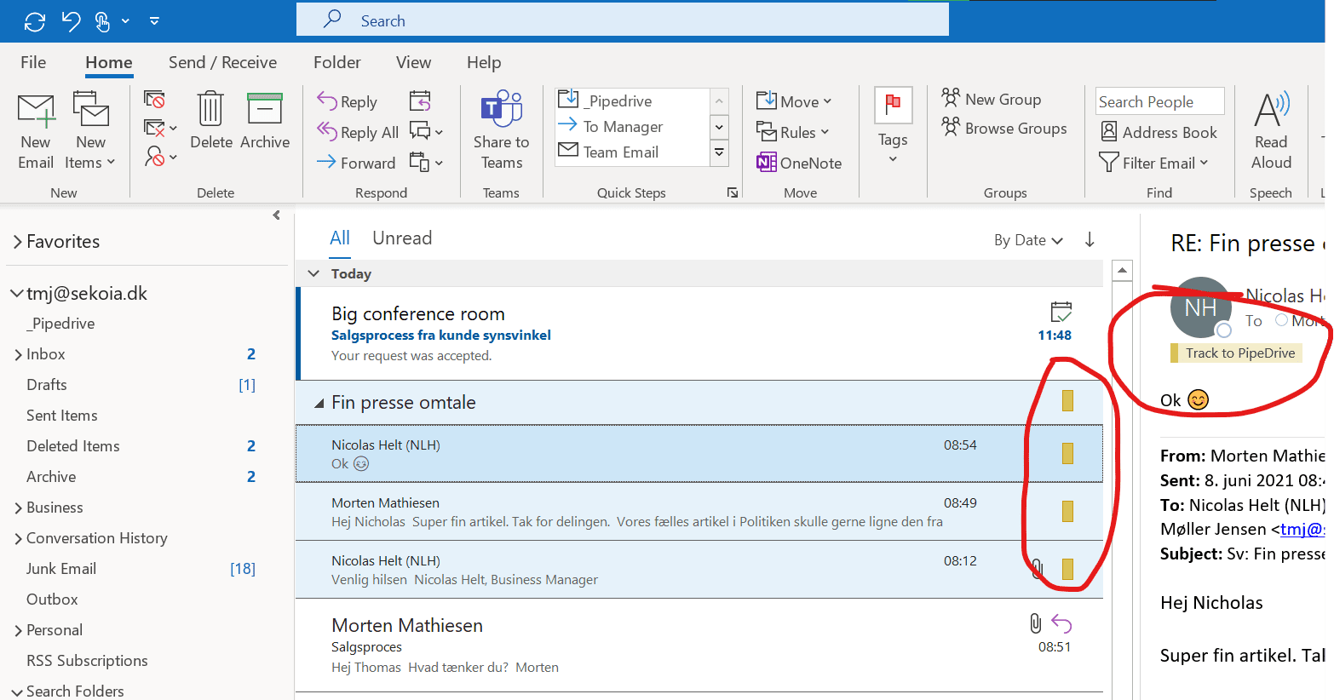
Task: Expand Favorites section
Action: (18, 242)
